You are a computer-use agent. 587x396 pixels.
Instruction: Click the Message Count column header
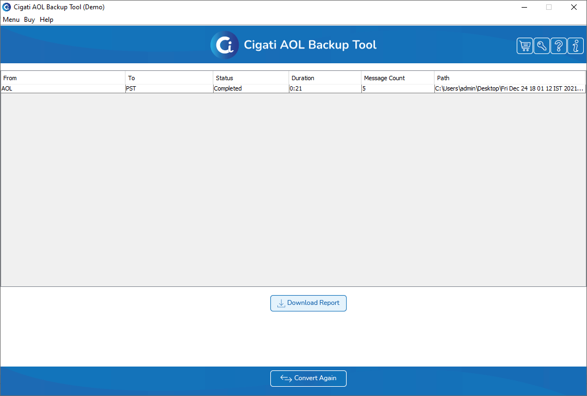click(397, 78)
